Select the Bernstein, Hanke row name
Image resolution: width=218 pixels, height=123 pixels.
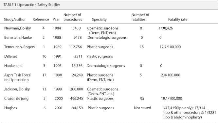(18, 38)
